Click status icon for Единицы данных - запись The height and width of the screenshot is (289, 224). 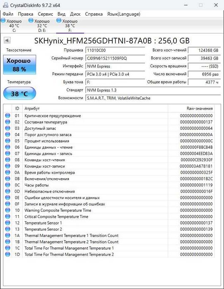(x=7, y=153)
